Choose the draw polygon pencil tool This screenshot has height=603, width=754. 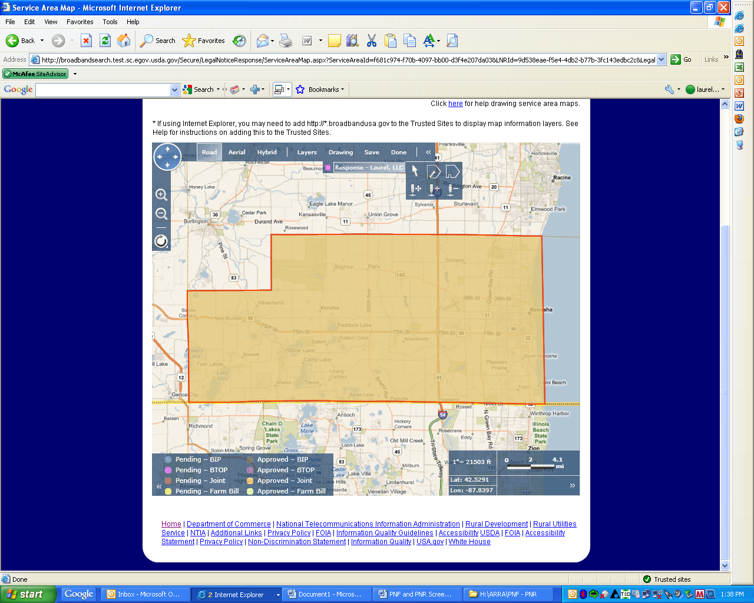click(434, 171)
